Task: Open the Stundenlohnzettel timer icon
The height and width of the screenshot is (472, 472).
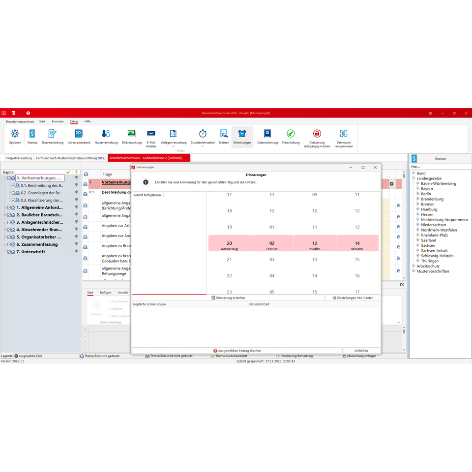Action: click(203, 137)
